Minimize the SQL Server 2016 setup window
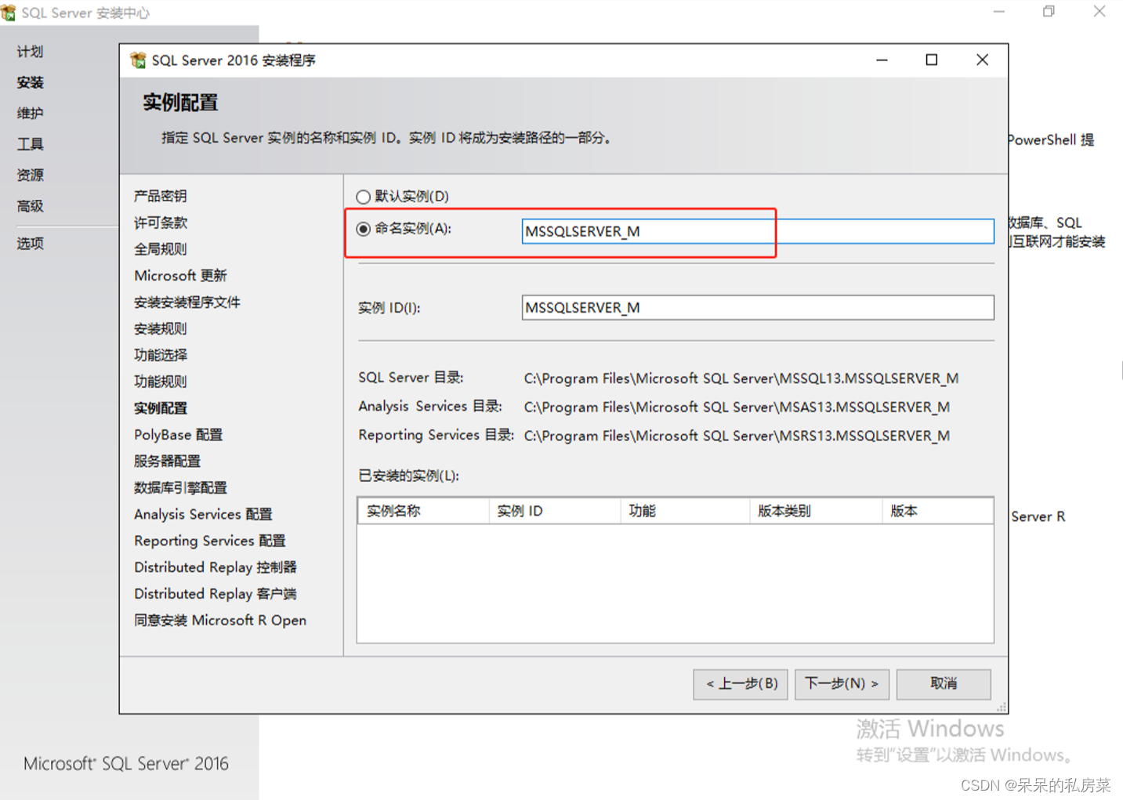Screen dimensions: 1123x800 pos(882,60)
